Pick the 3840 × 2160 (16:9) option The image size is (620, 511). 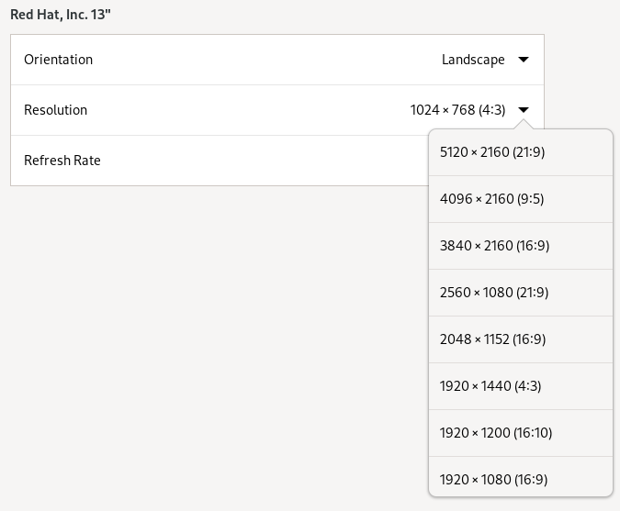tap(521, 246)
